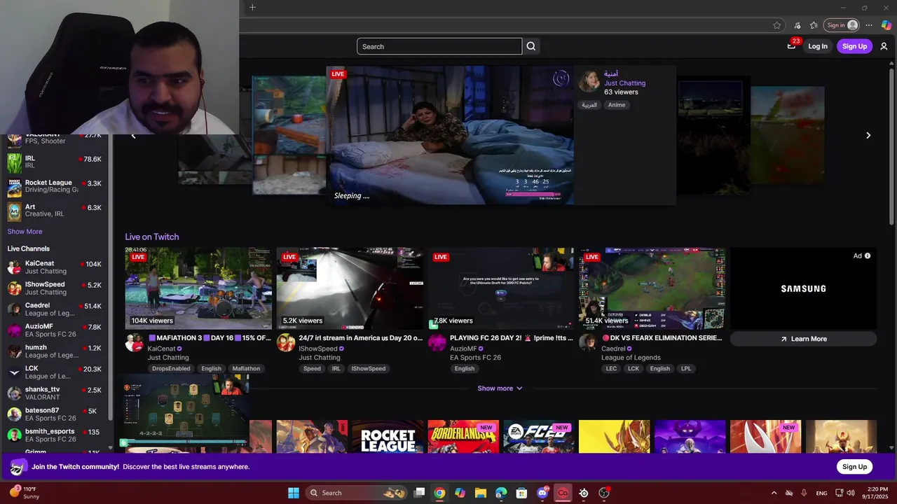Viewport: 897px width, 504px height.
Task: Click the search magnifier button beside the Twitch search field
Action: [x=530, y=46]
